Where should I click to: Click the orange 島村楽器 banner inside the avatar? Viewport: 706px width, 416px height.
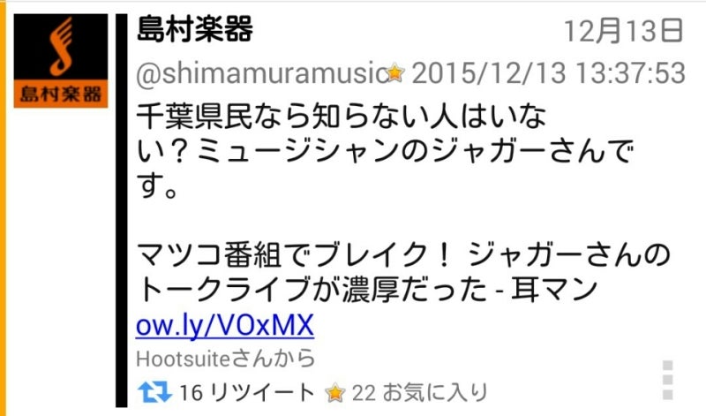point(61,94)
